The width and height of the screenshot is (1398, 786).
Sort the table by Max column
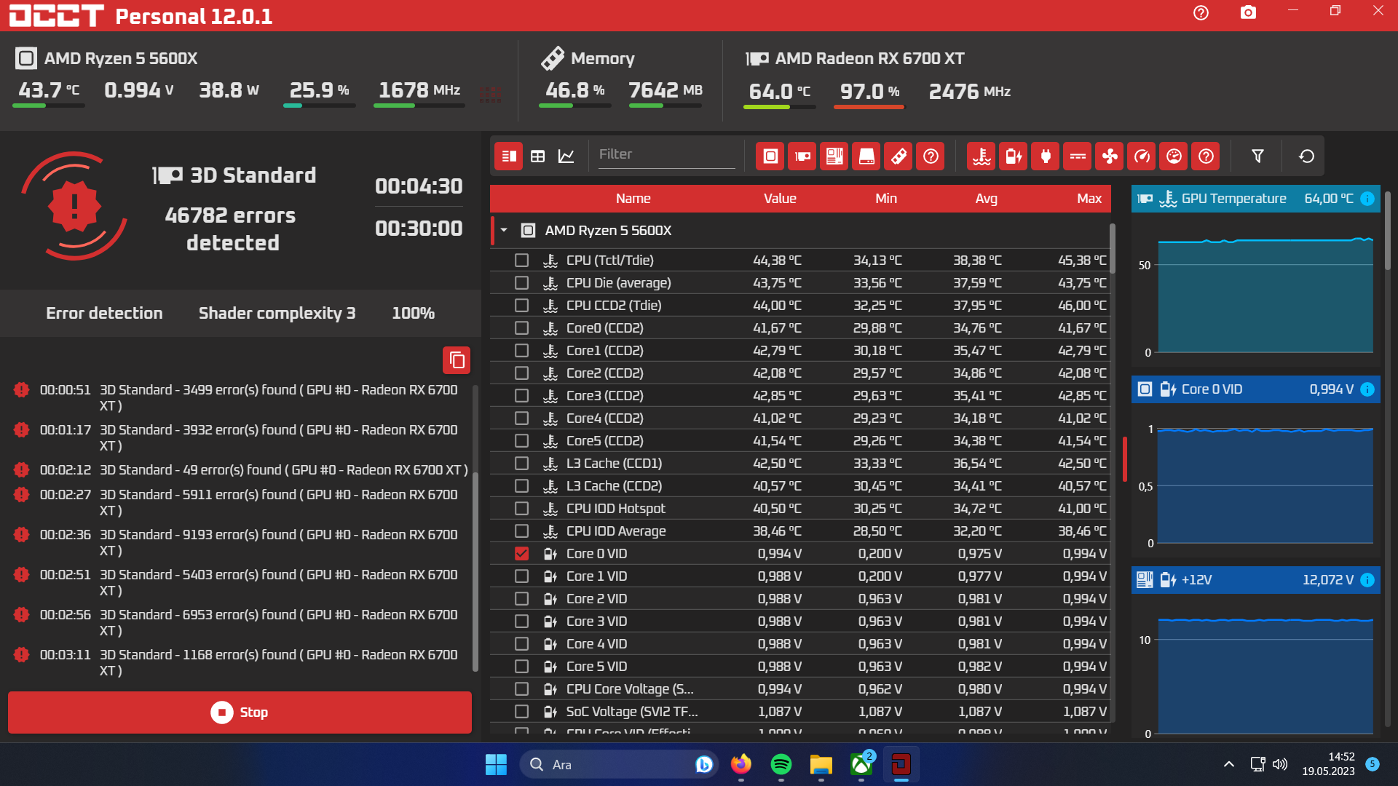tap(1089, 199)
